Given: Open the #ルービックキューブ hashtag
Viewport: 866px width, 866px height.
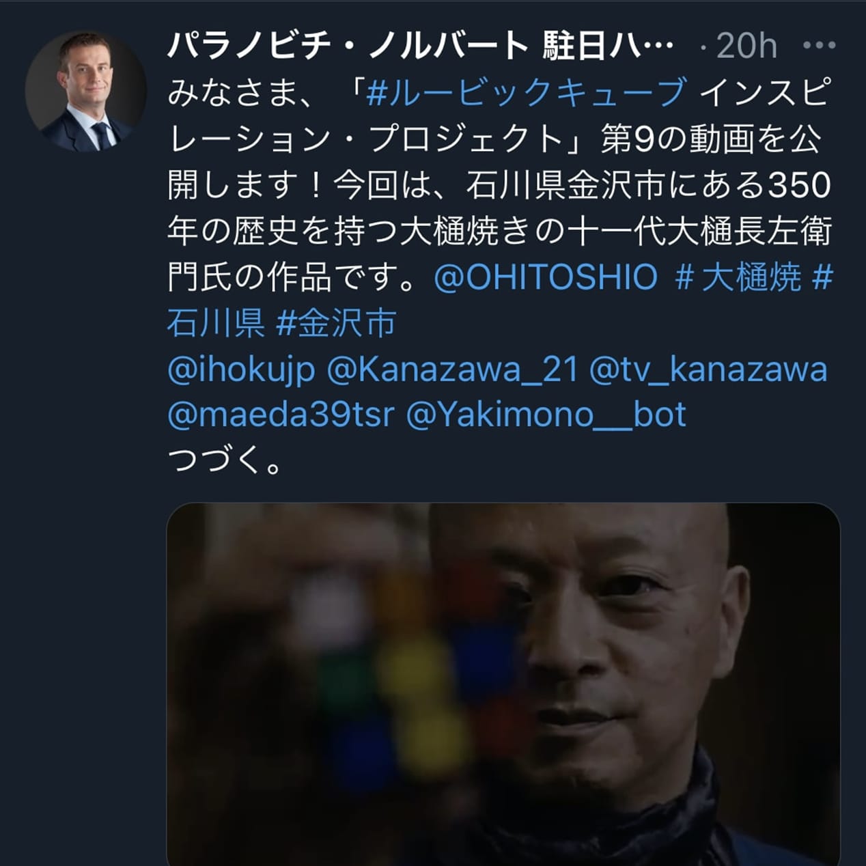Looking at the screenshot, I should tap(527, 92).
